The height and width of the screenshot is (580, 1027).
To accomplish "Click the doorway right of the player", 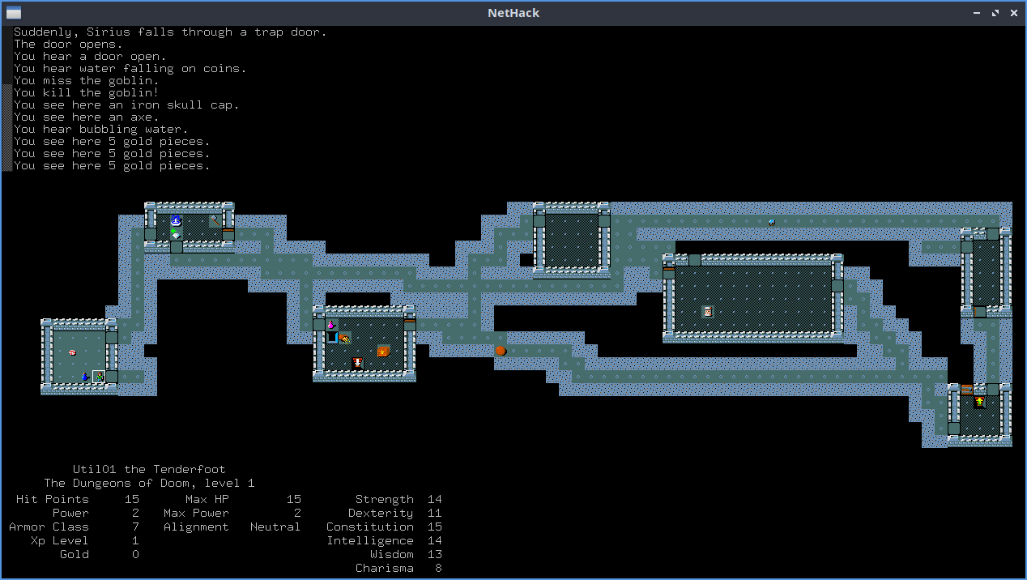I will click(112, 377).
